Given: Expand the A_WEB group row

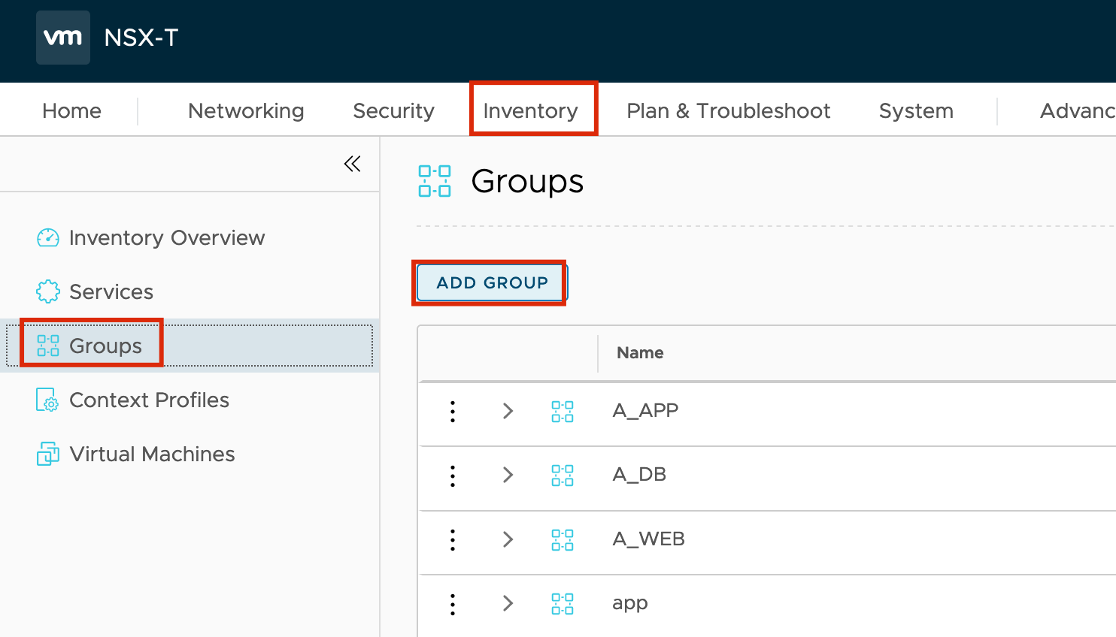Looking at the screenshot, I should pos(508,539).
